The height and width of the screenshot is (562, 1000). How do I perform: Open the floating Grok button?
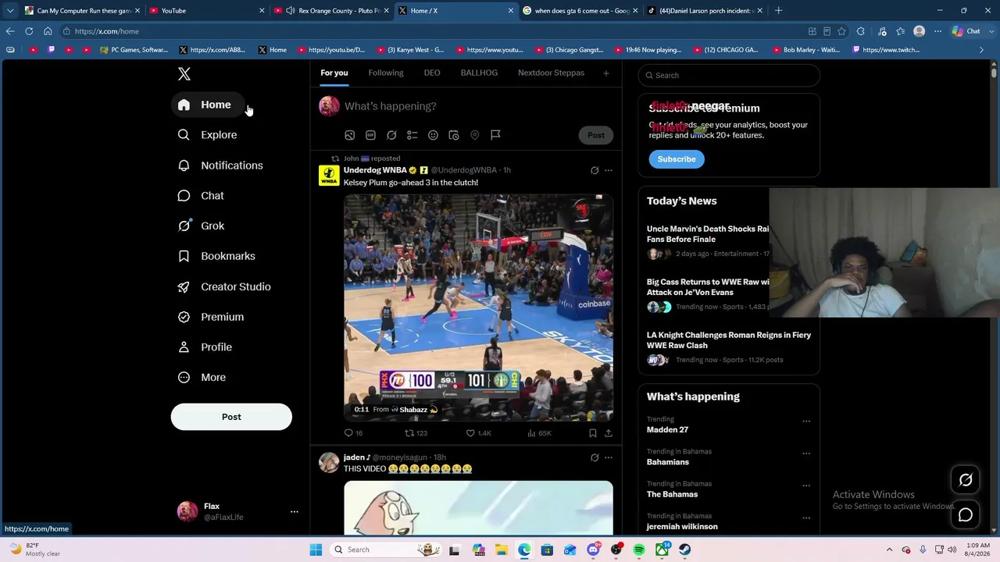click(x=966, y=481)
